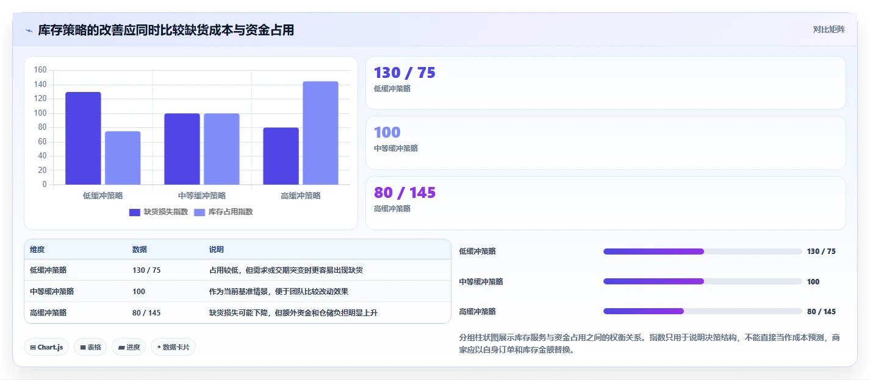Screen dimensions: 870x380
Task: Select the 低缓冲策略 table row cell
Action: [48, 270]
